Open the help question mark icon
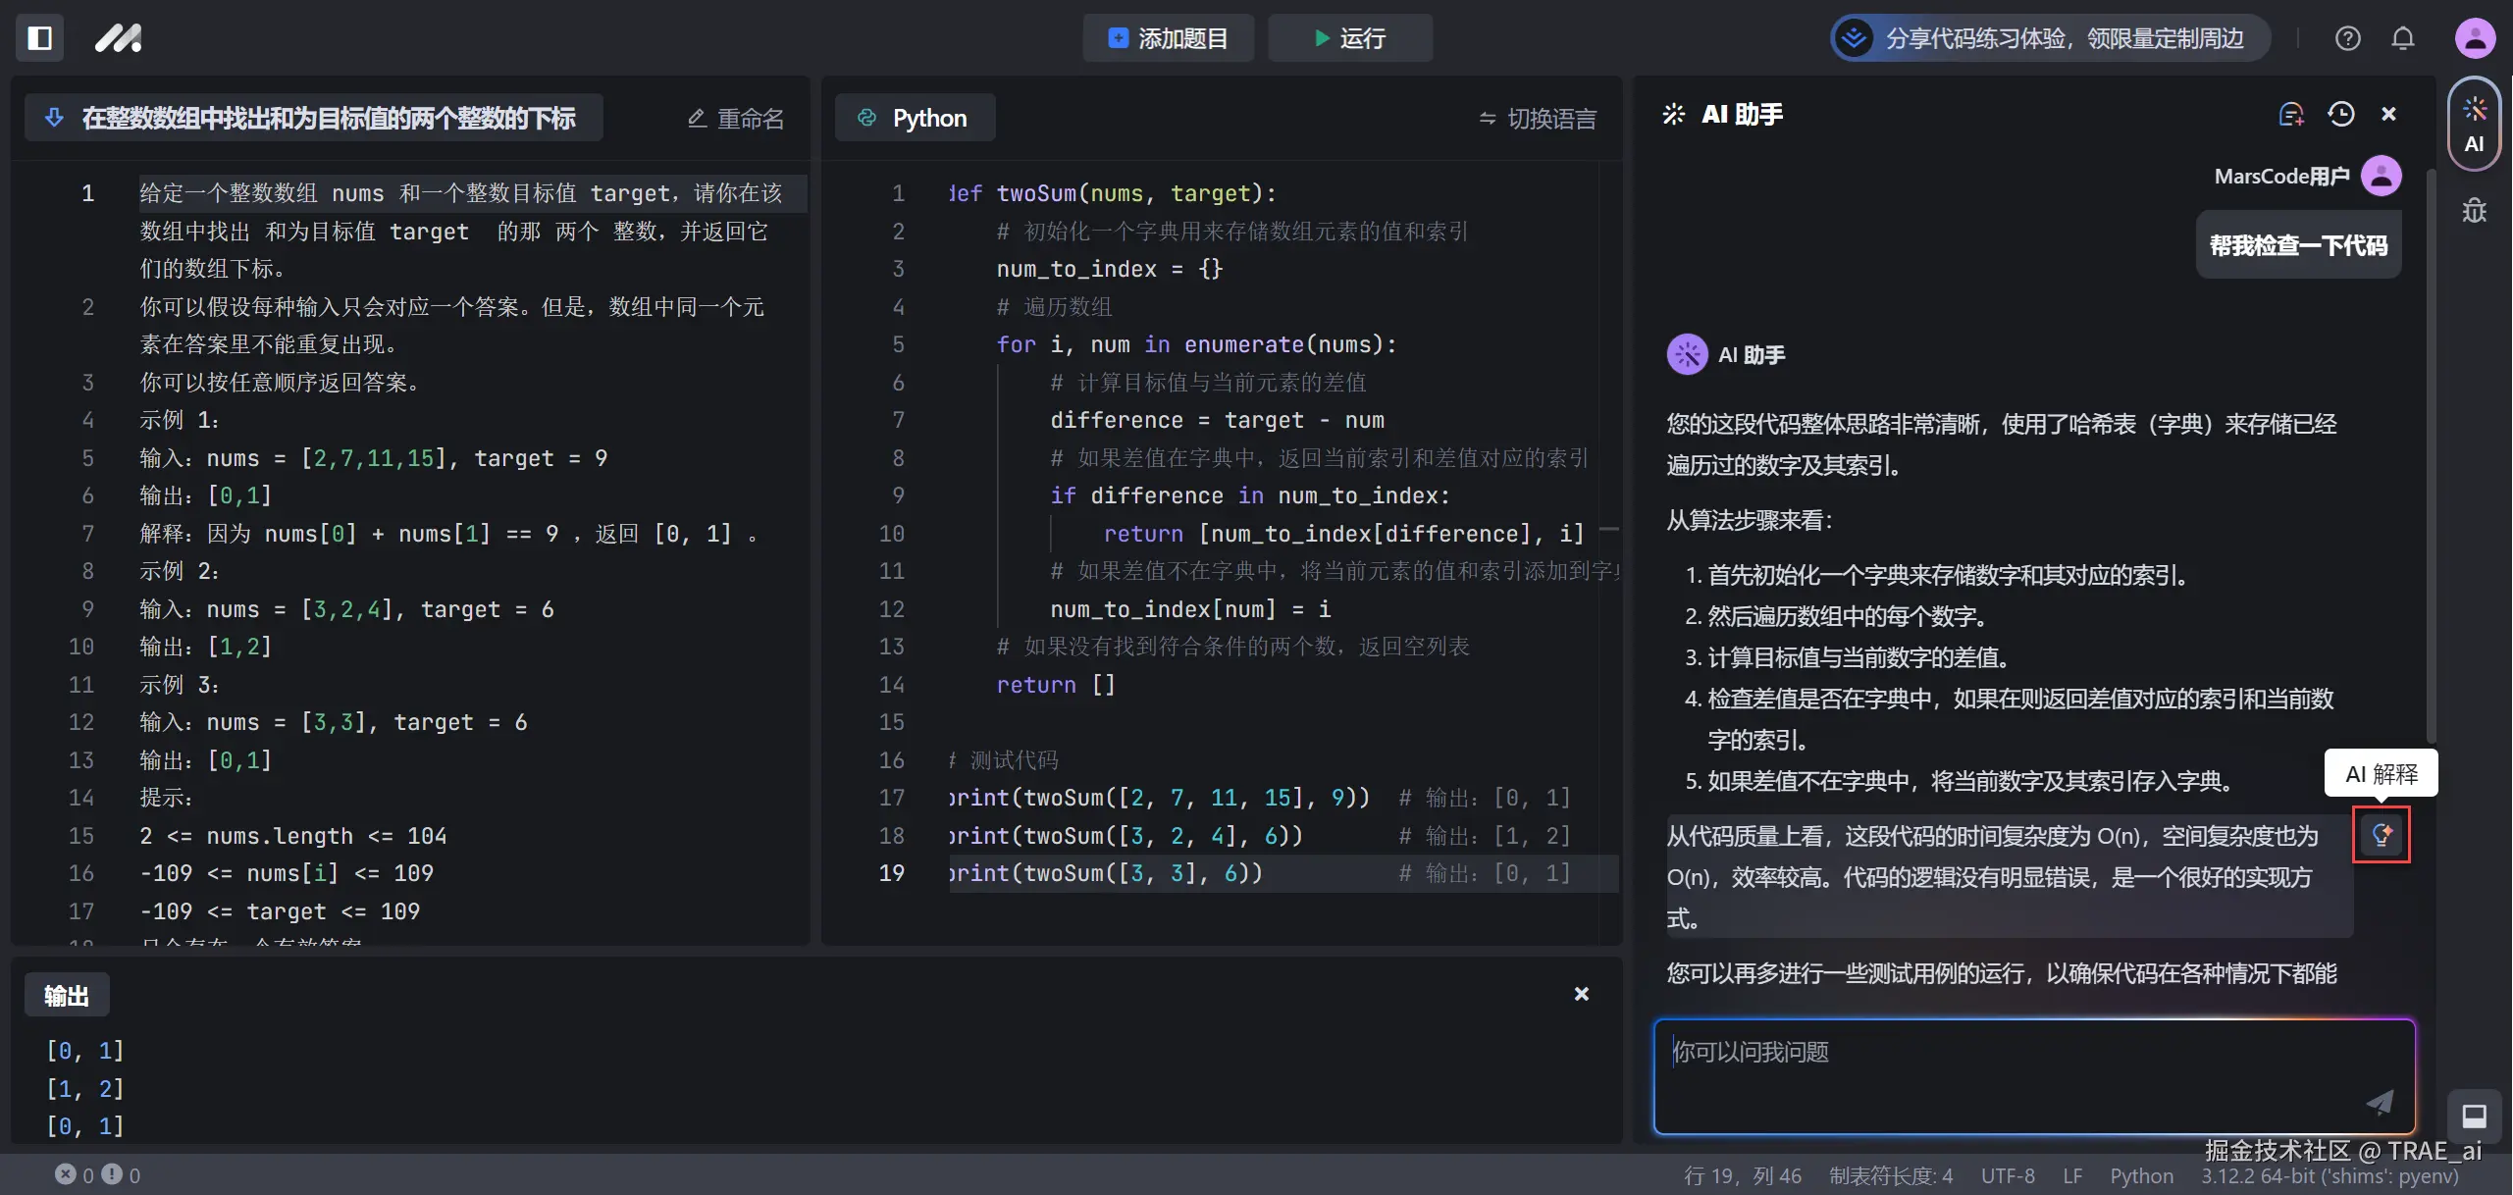2513x1195 pixels. coord(2347,38)
